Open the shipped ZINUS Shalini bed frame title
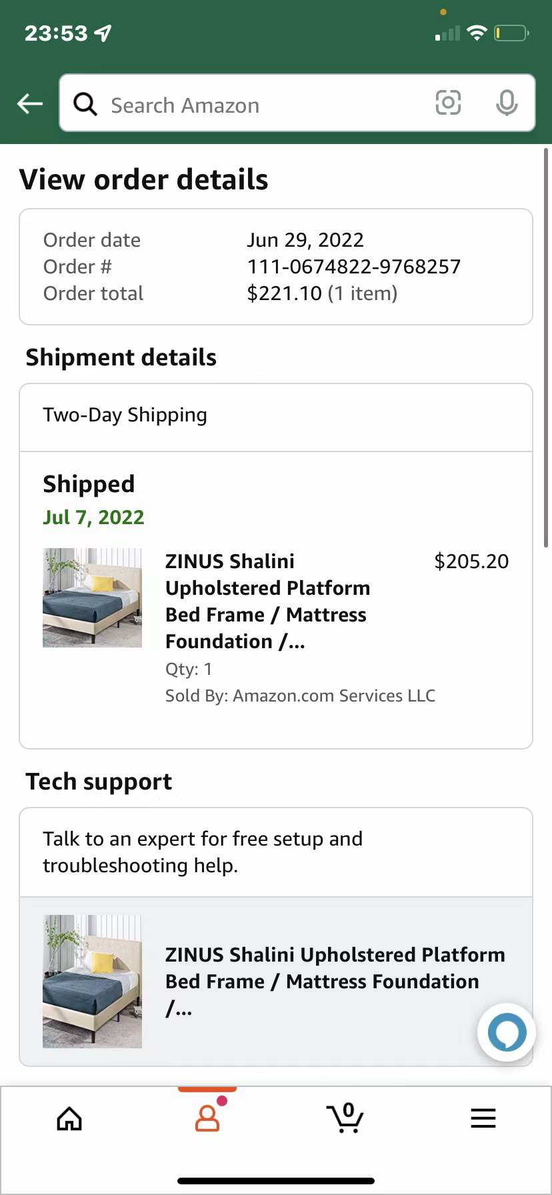Viewport: 552px width, 1195px height. [267, 601]
